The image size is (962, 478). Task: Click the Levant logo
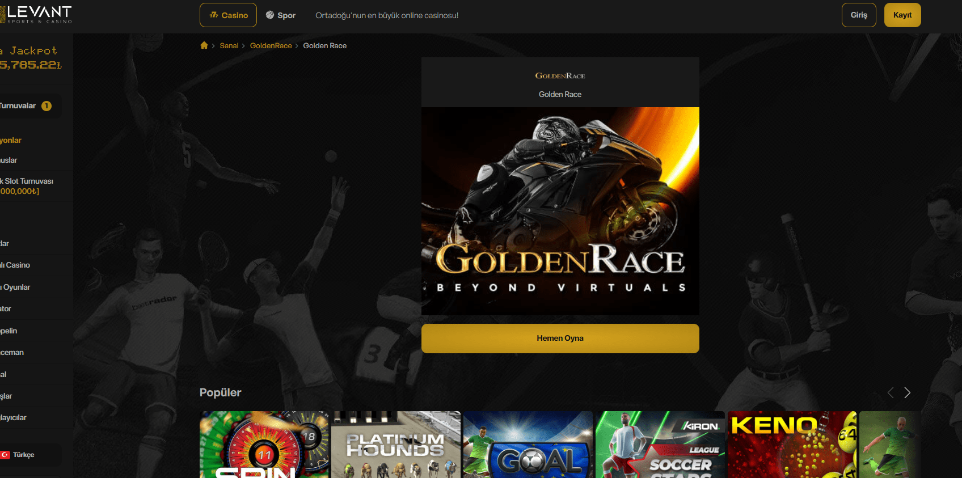pos(36,14)
